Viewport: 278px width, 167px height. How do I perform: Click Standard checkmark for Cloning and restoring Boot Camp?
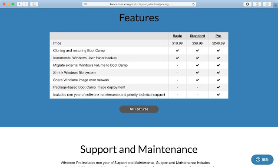coord(197,51)
